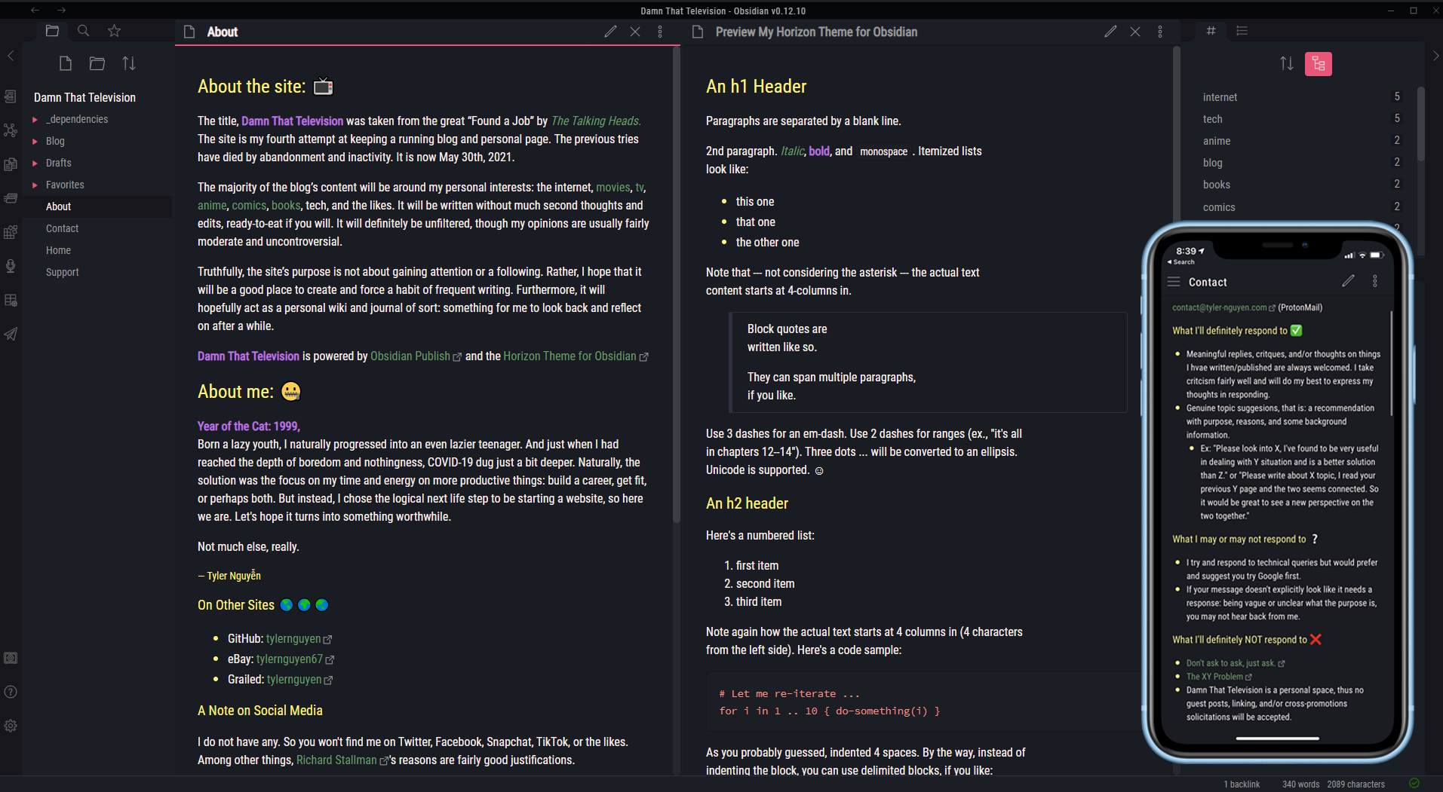Image resolution: width=1443 pixels, height=792 pixels.
Task: Expand the Blog folder
Action: (x=35, y=141)
